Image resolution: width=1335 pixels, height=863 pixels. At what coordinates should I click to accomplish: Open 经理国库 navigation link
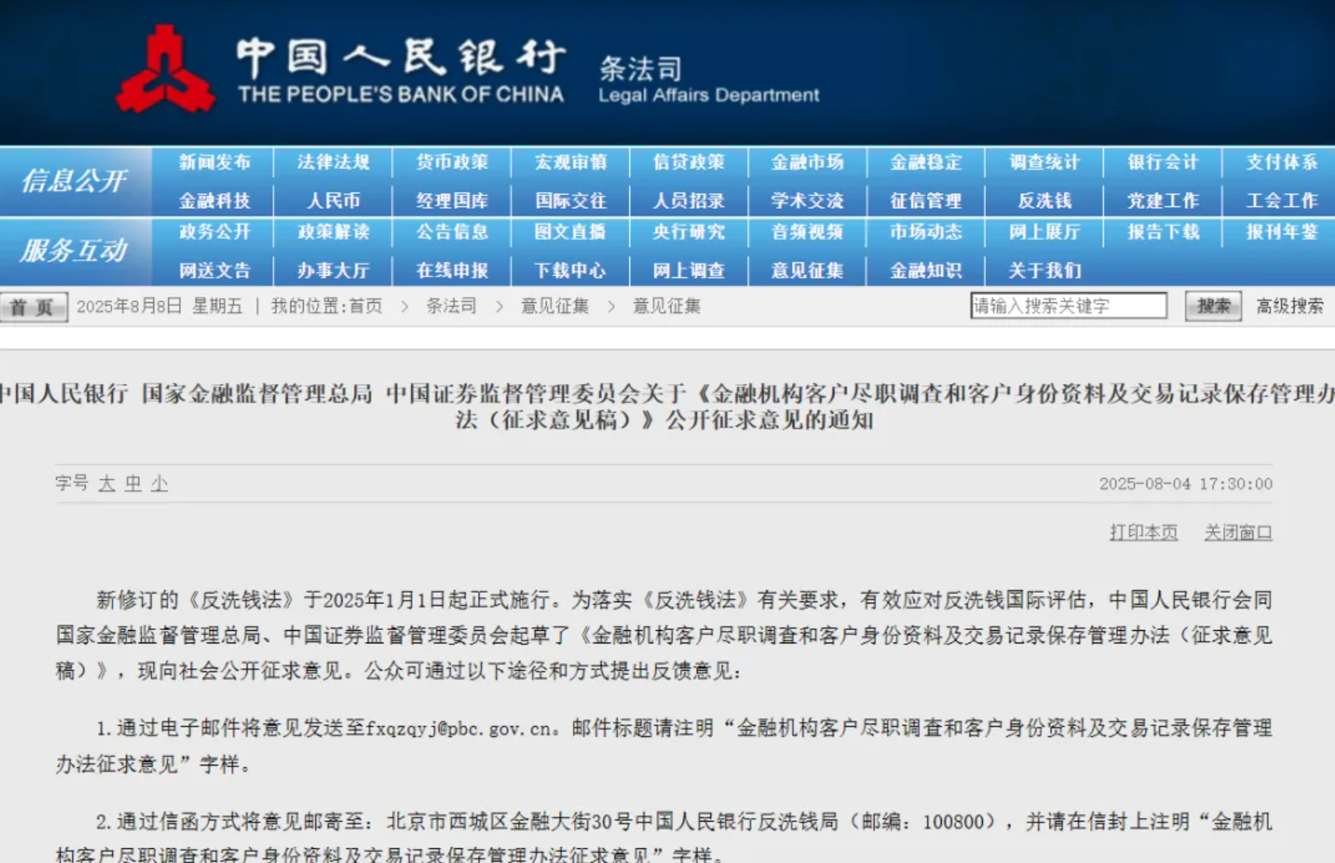[x=452, y=201]
